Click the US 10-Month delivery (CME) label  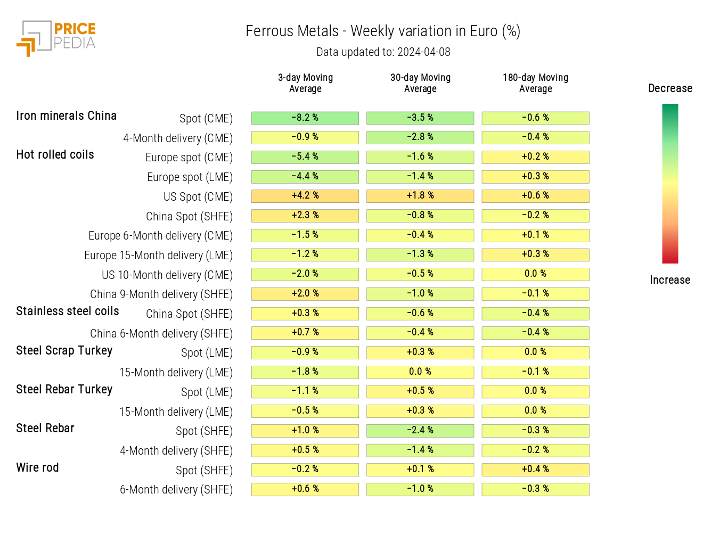click(167, 275)
